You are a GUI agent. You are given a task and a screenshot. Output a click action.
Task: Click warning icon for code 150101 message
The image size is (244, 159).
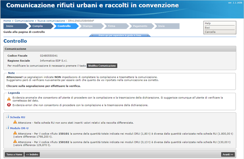click(x=15, y=134)
